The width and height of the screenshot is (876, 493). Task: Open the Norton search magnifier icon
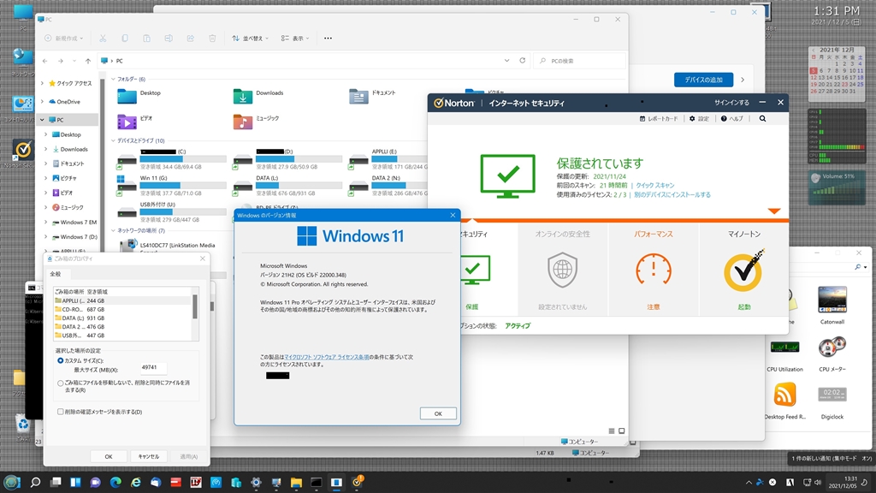click(762, 118)
